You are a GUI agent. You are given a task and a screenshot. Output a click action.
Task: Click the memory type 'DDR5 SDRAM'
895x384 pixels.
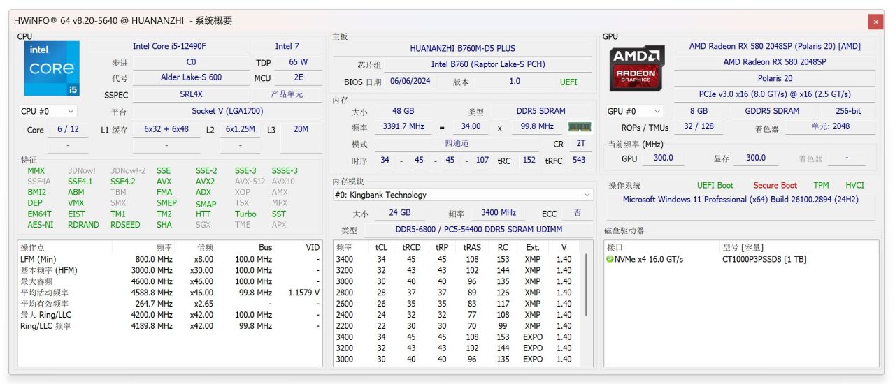tap(542, 111)
